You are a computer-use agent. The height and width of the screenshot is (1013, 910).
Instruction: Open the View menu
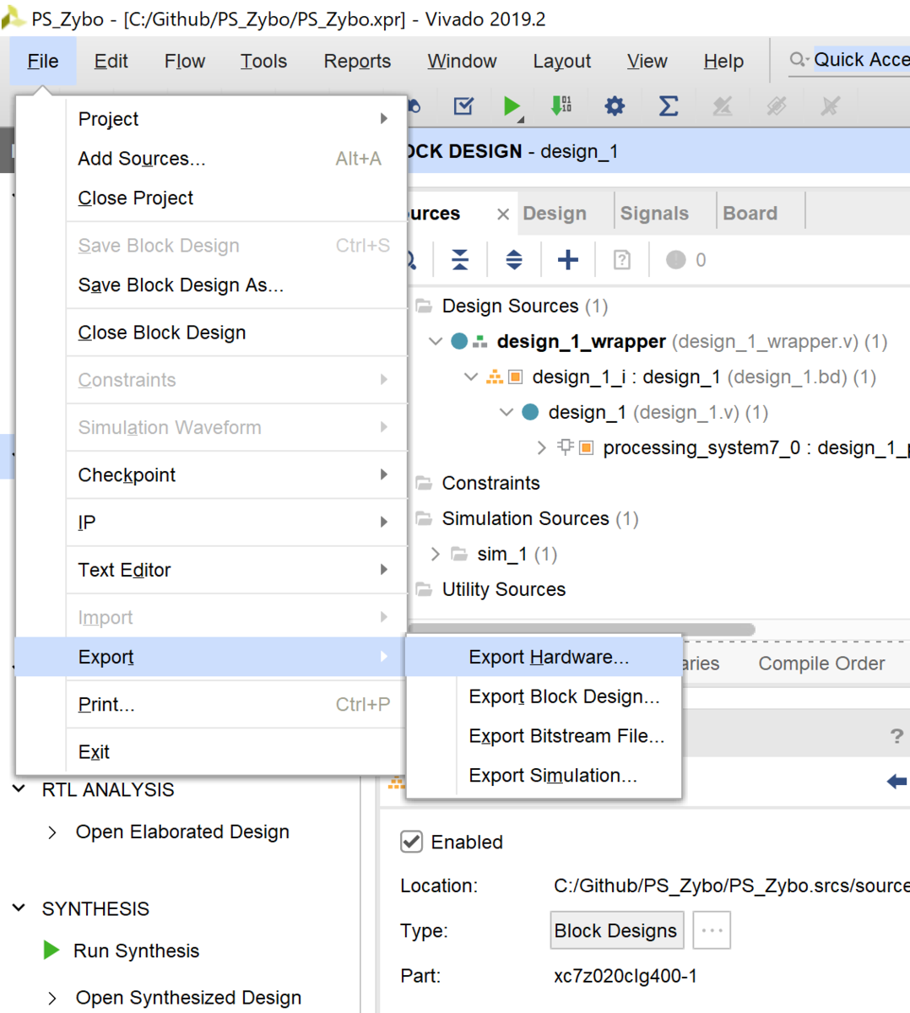(x=647, y=61)
